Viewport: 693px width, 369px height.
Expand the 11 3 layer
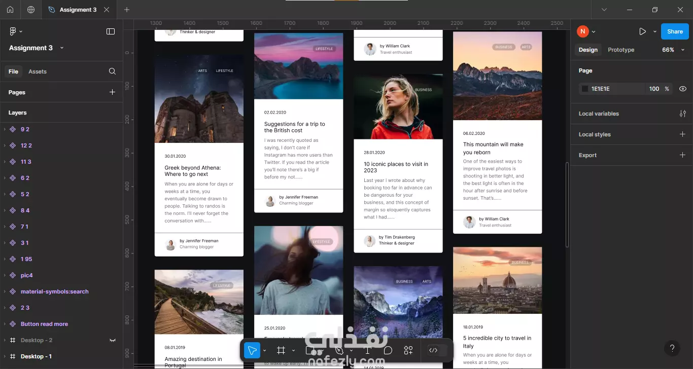(x=5, y=162)
